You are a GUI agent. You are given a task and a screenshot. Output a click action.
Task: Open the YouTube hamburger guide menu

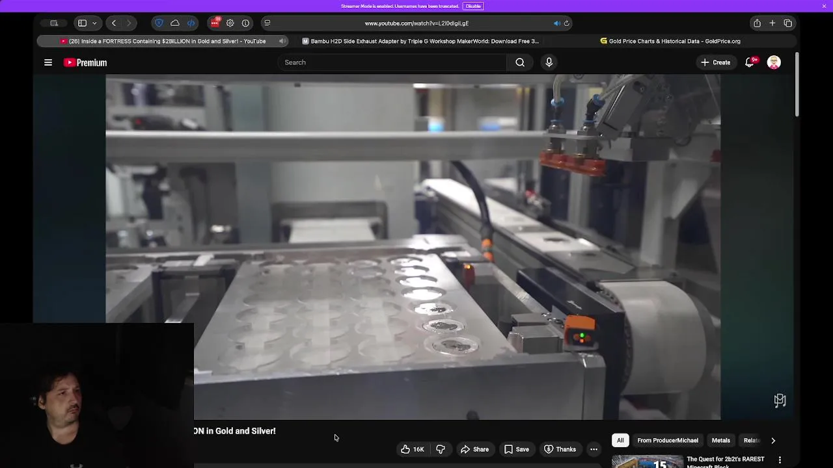(48, 62)
